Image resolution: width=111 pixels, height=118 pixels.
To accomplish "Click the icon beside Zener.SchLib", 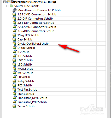I will [15, 106].
